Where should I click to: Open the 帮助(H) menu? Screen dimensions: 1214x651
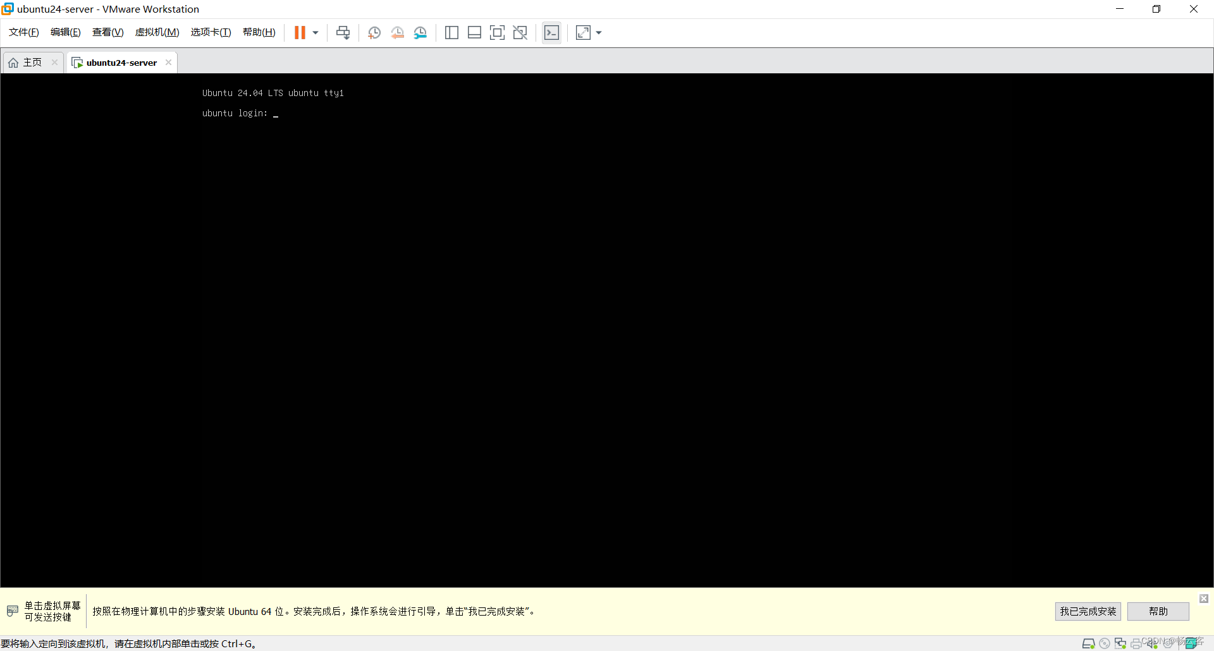259,32
